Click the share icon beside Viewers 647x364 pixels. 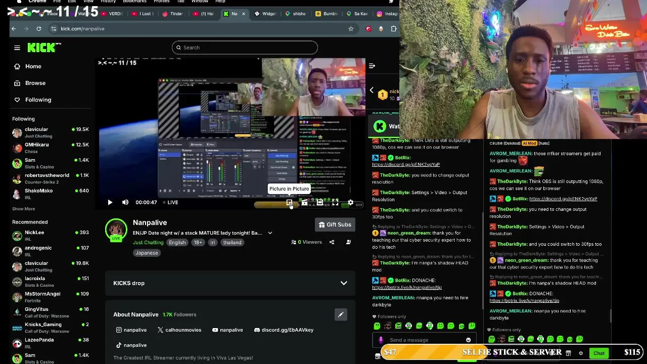(332, 242)
